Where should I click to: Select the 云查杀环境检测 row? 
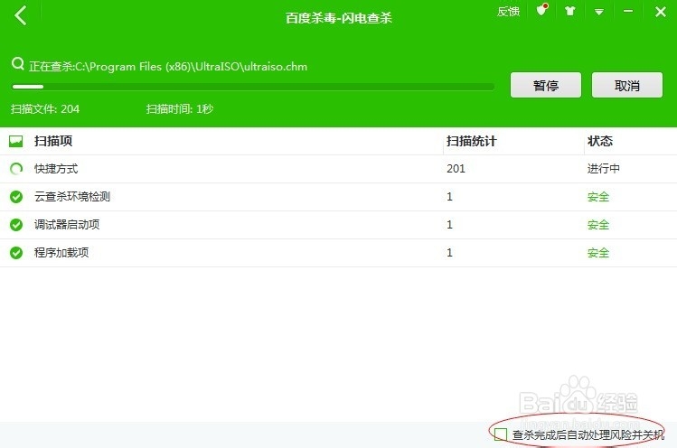[x=338, y=197]
